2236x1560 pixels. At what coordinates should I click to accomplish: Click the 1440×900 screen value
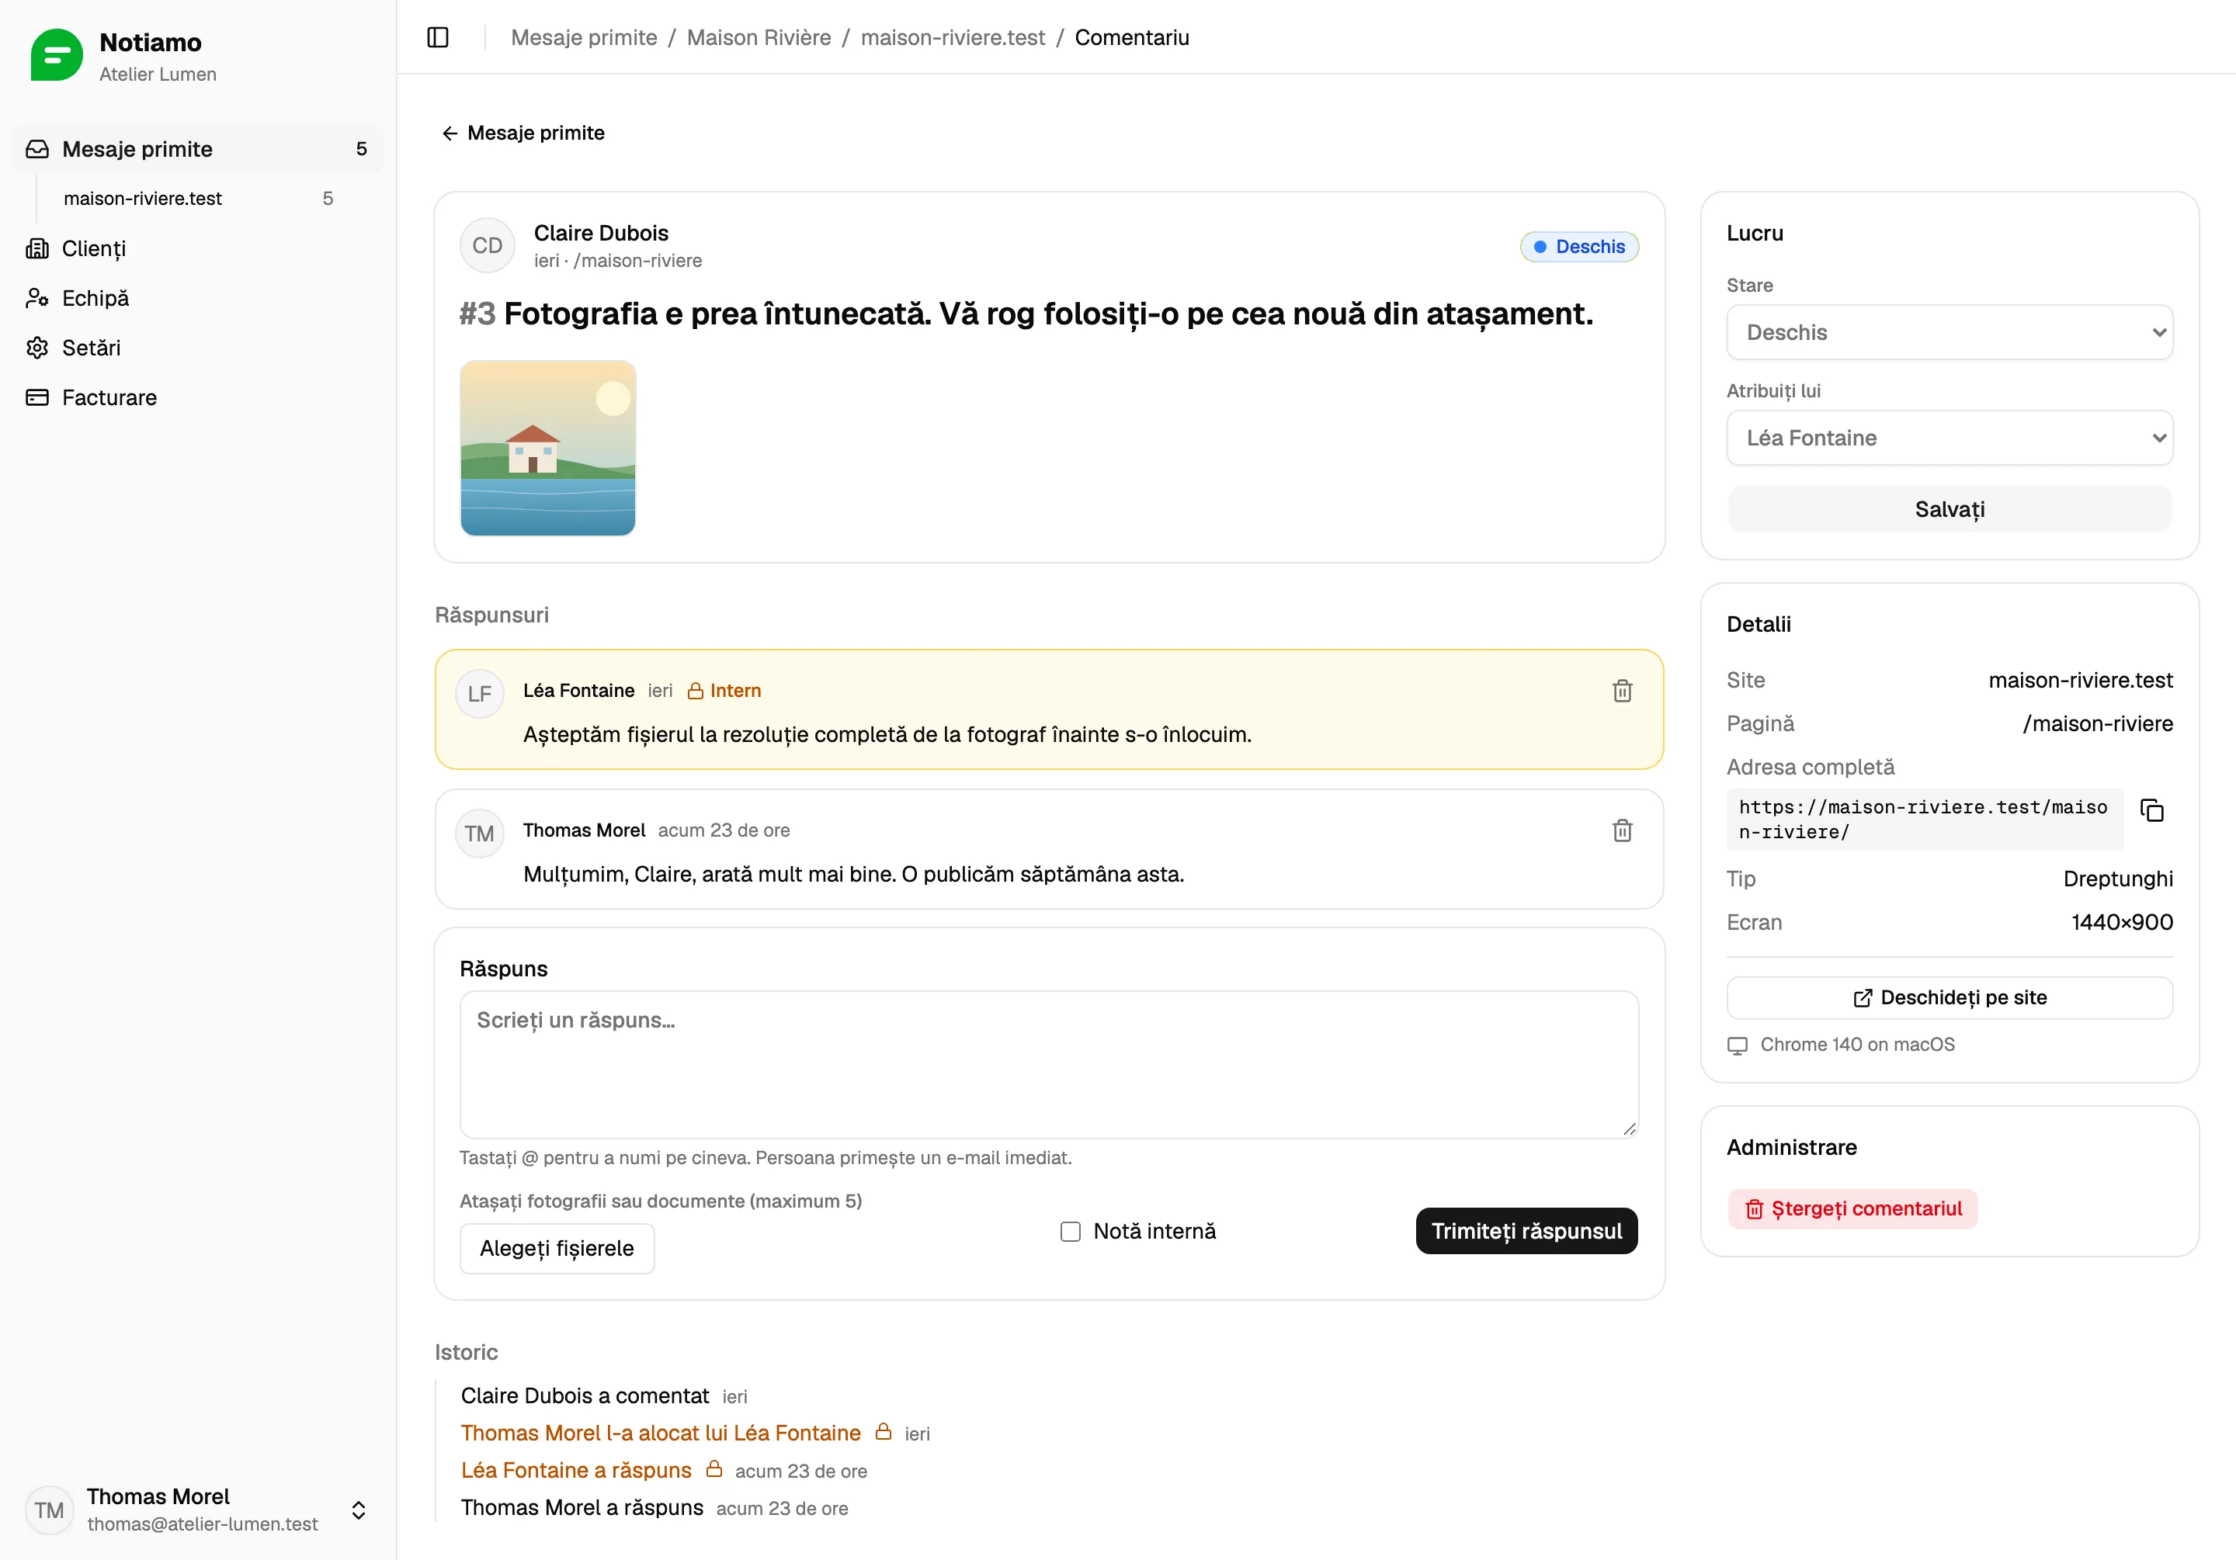point(2121,922)
